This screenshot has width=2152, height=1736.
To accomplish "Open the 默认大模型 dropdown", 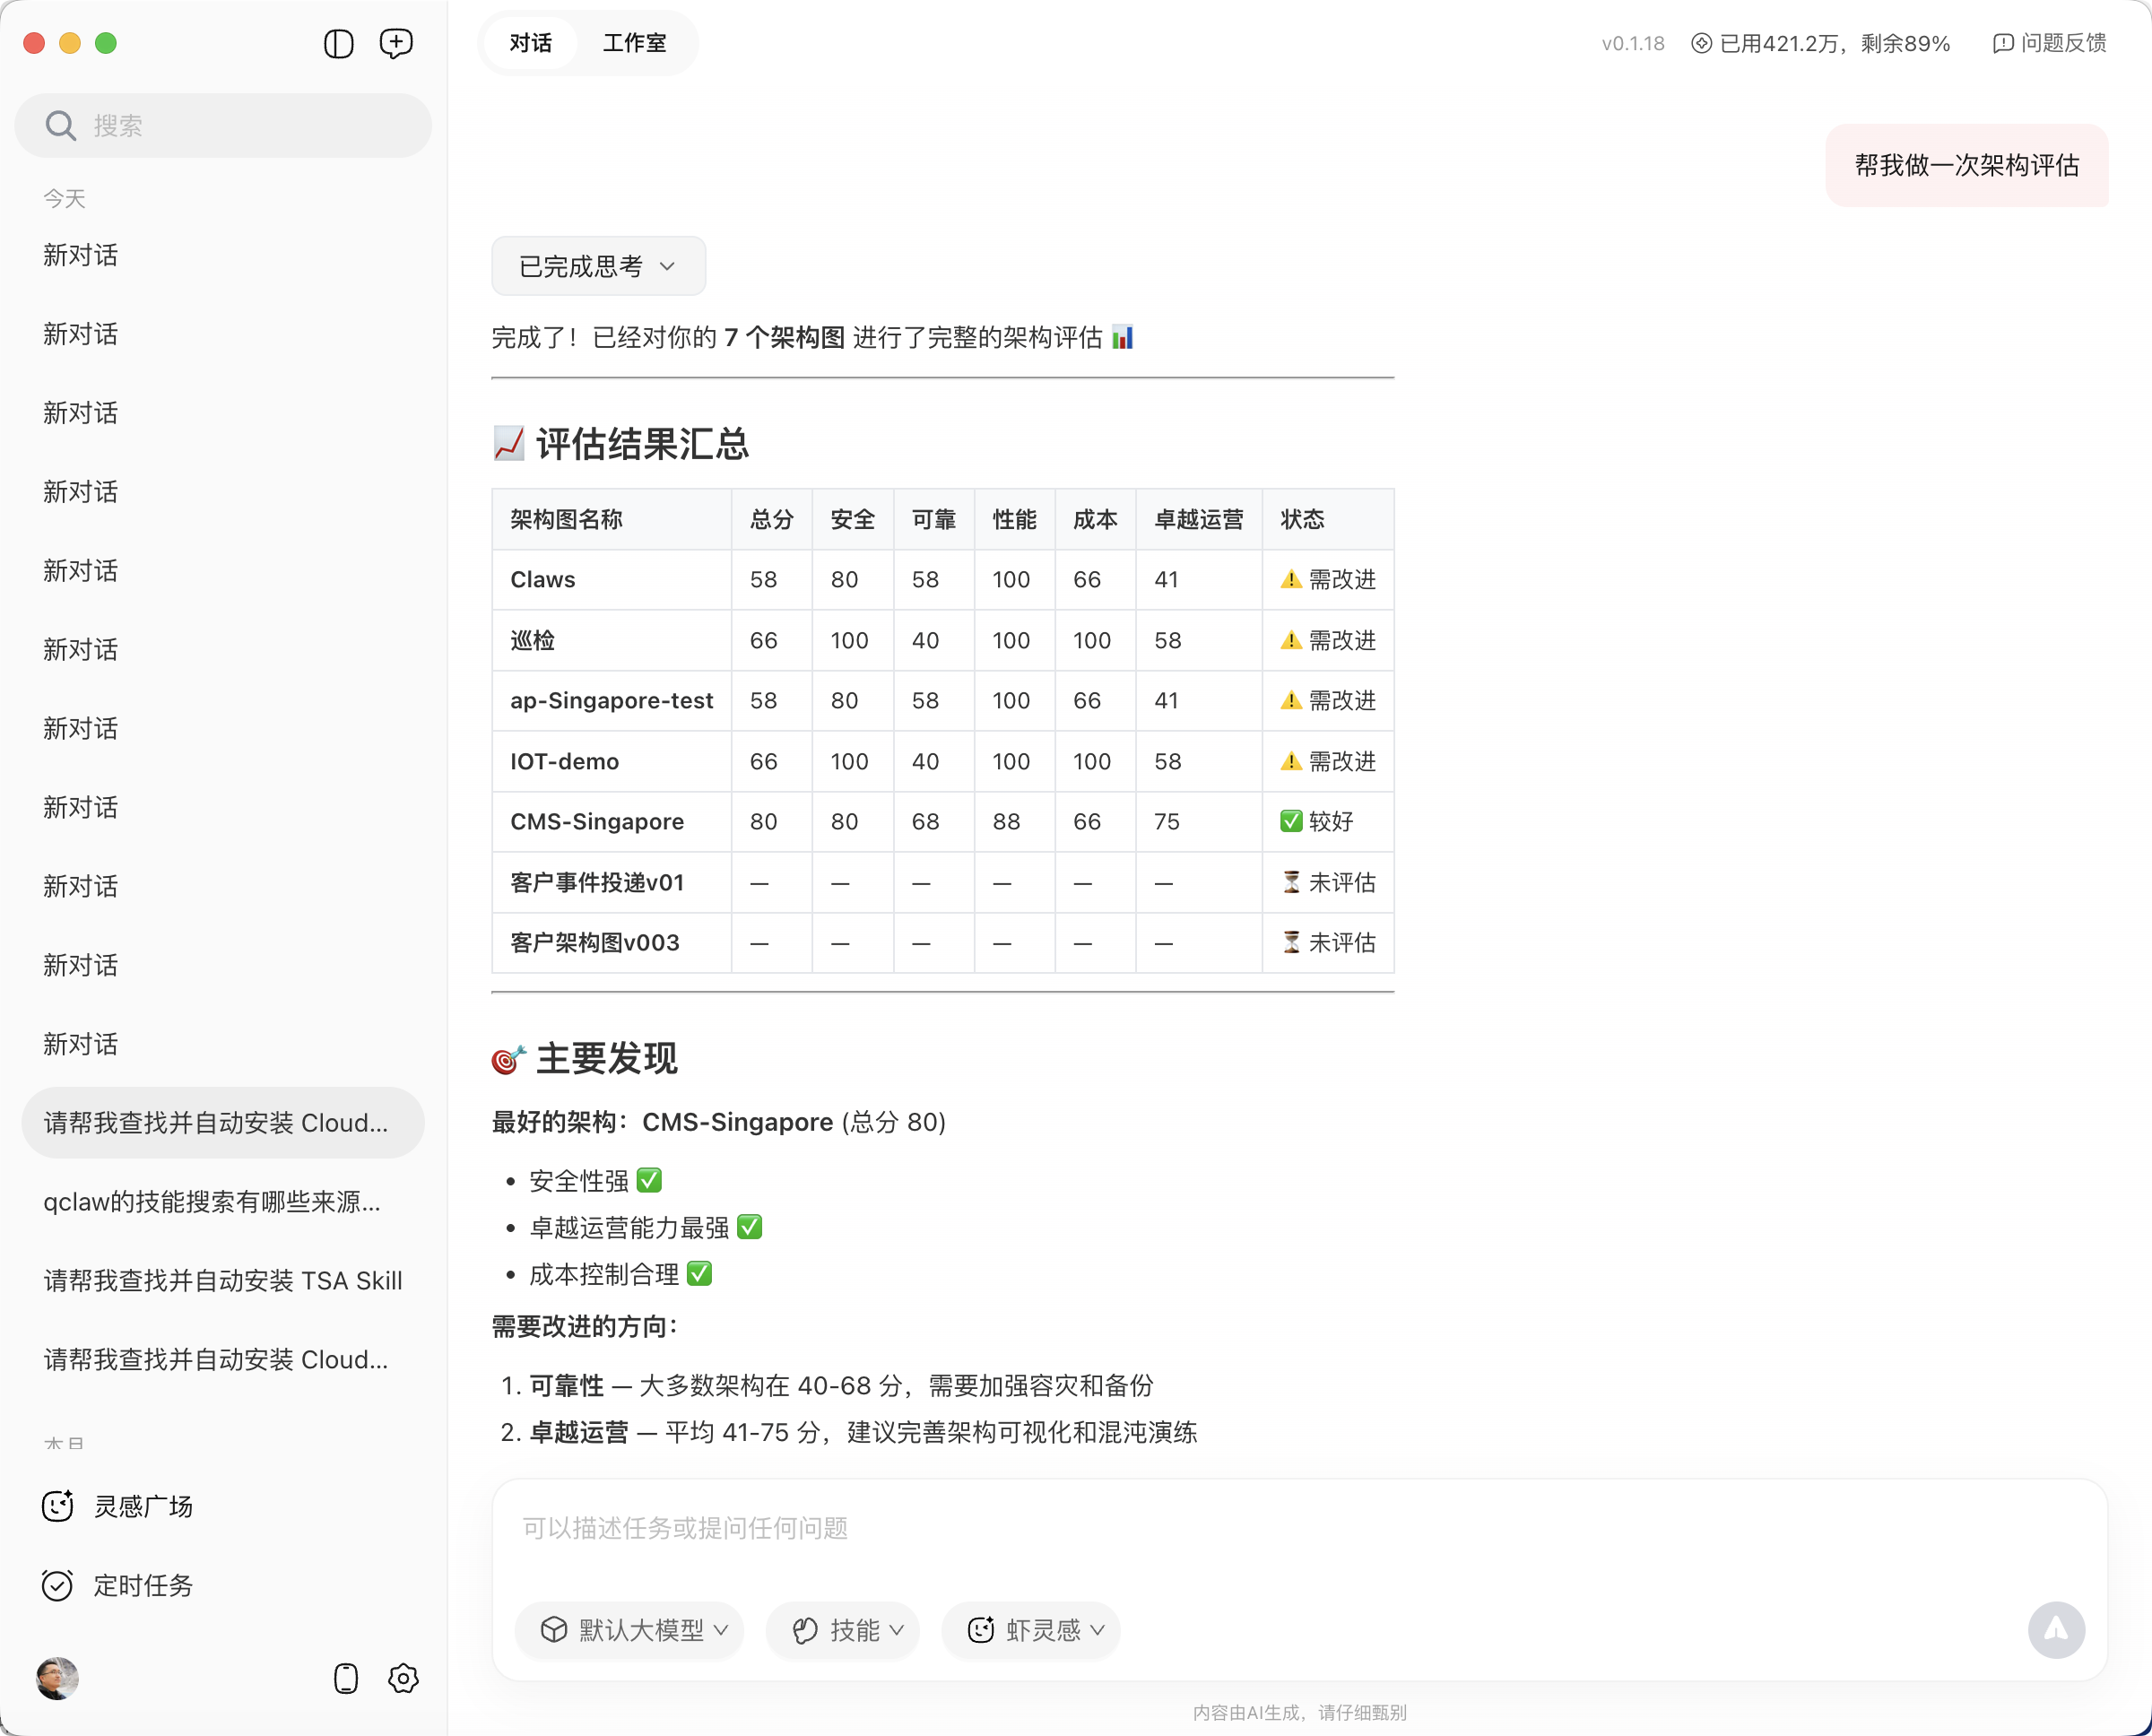I will coord(632,1630).
